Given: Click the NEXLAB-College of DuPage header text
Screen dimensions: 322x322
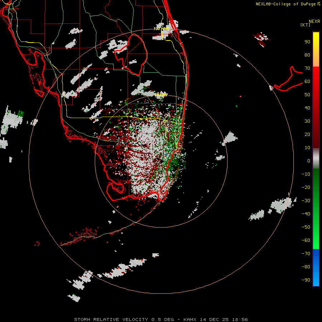Looking at the screenshot, I should pyautogui.click(x=288, y=4).
